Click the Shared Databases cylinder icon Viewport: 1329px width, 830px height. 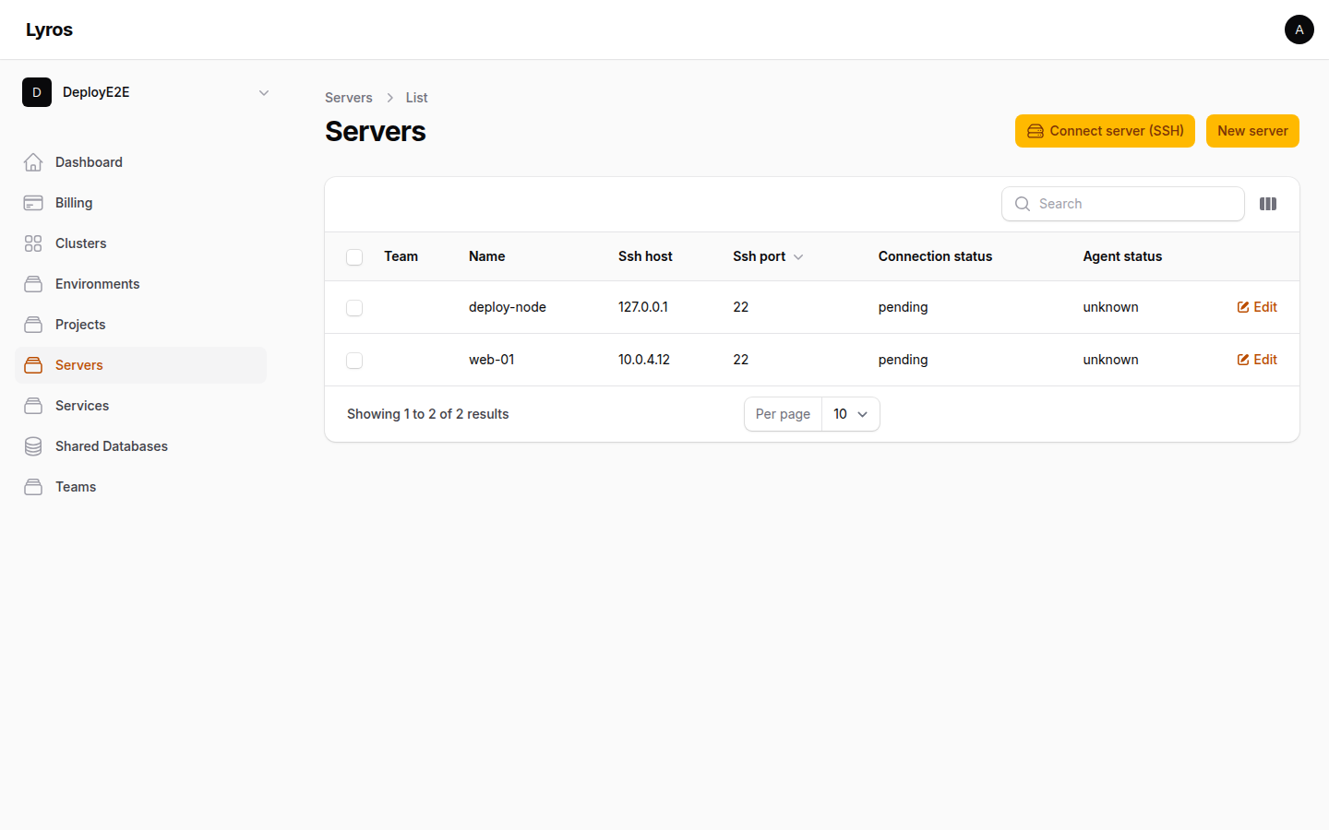tap(33, 446)
